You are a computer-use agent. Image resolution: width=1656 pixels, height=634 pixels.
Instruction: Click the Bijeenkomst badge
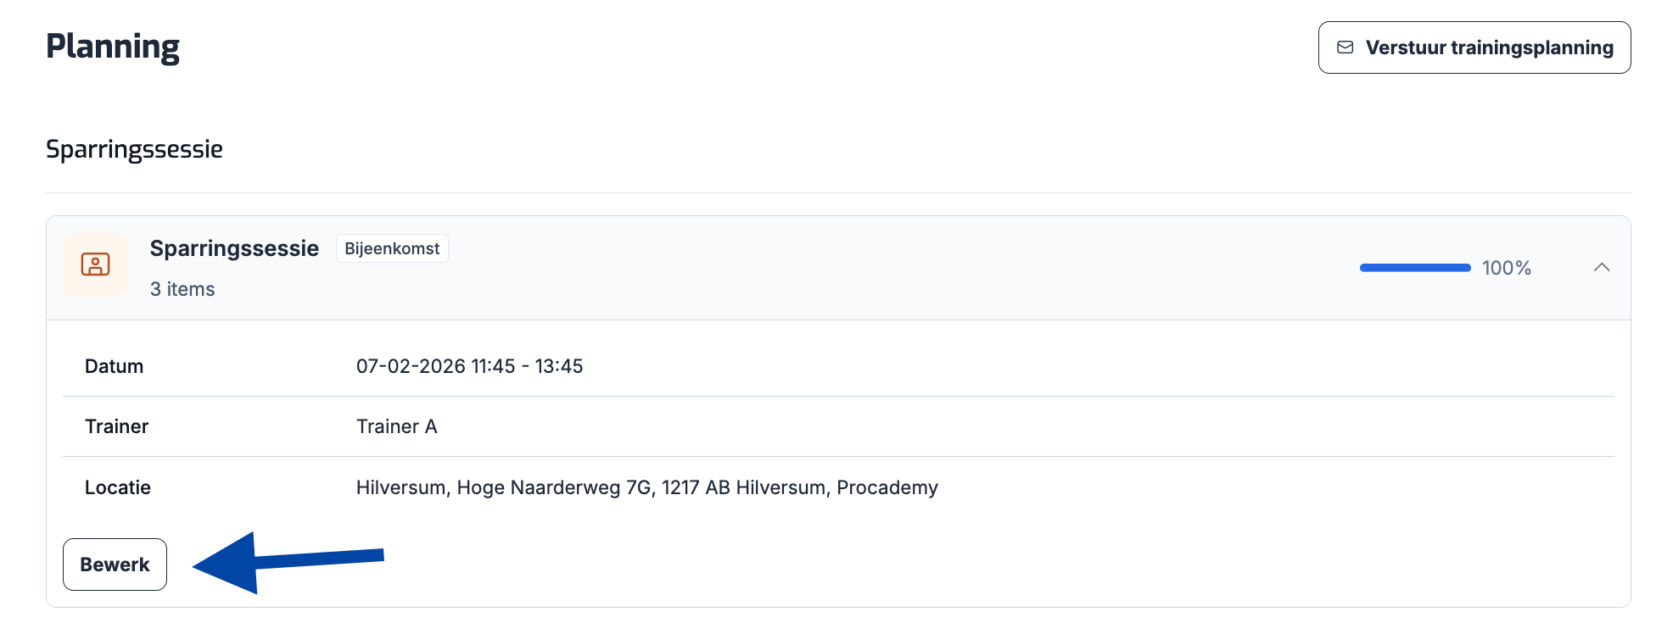392,248
